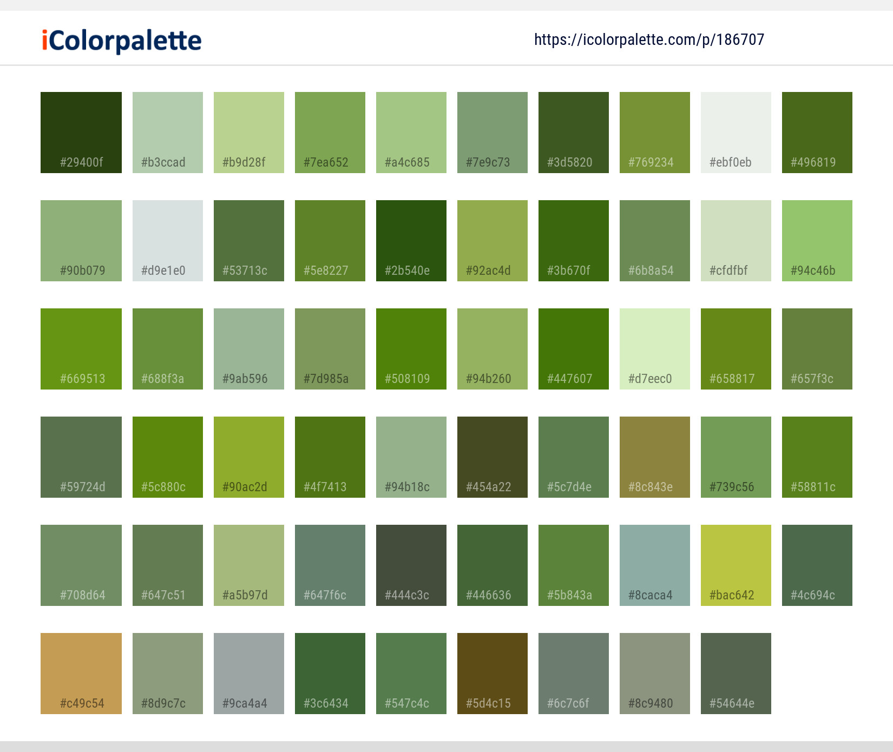Select the #5e8227 swatch
Image resolution: width=893 pixels, height=752 pixels.
pos(330,241)
